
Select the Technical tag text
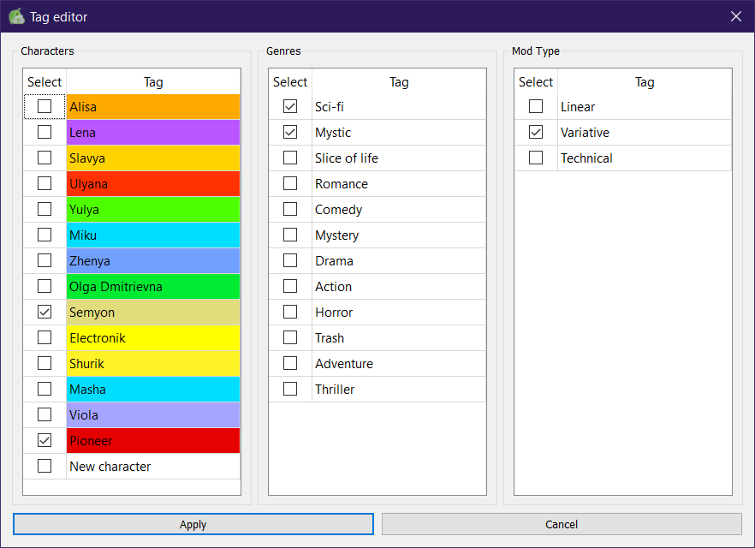point(586,158)
